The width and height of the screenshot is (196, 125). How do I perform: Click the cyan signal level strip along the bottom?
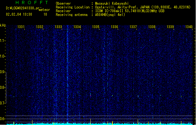99,124
